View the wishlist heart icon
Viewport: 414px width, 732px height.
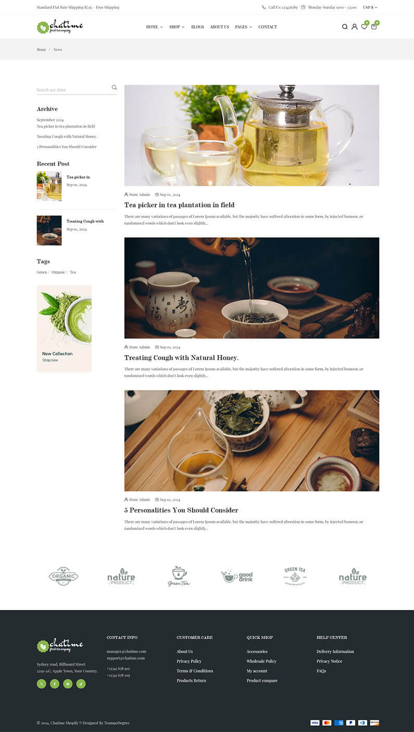(364, 27)
